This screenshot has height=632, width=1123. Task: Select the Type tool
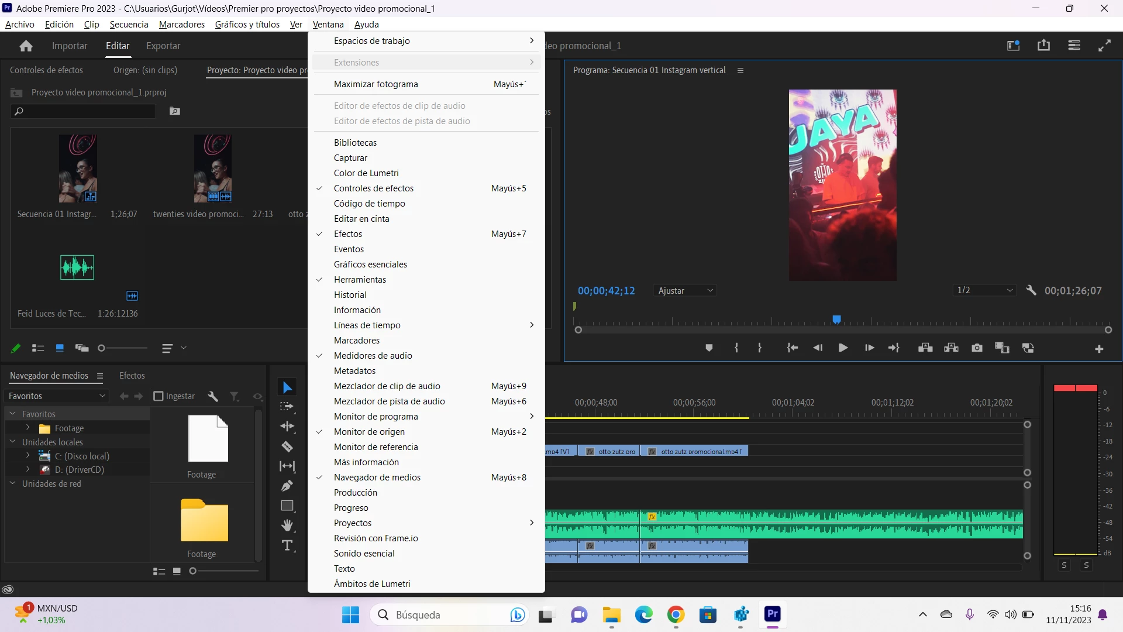point(287,545)
